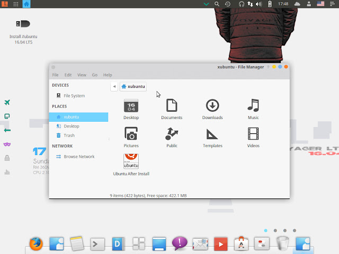Click the battery indicator in top panel
The width and height of the screenshot is (339, 254).
270,4
